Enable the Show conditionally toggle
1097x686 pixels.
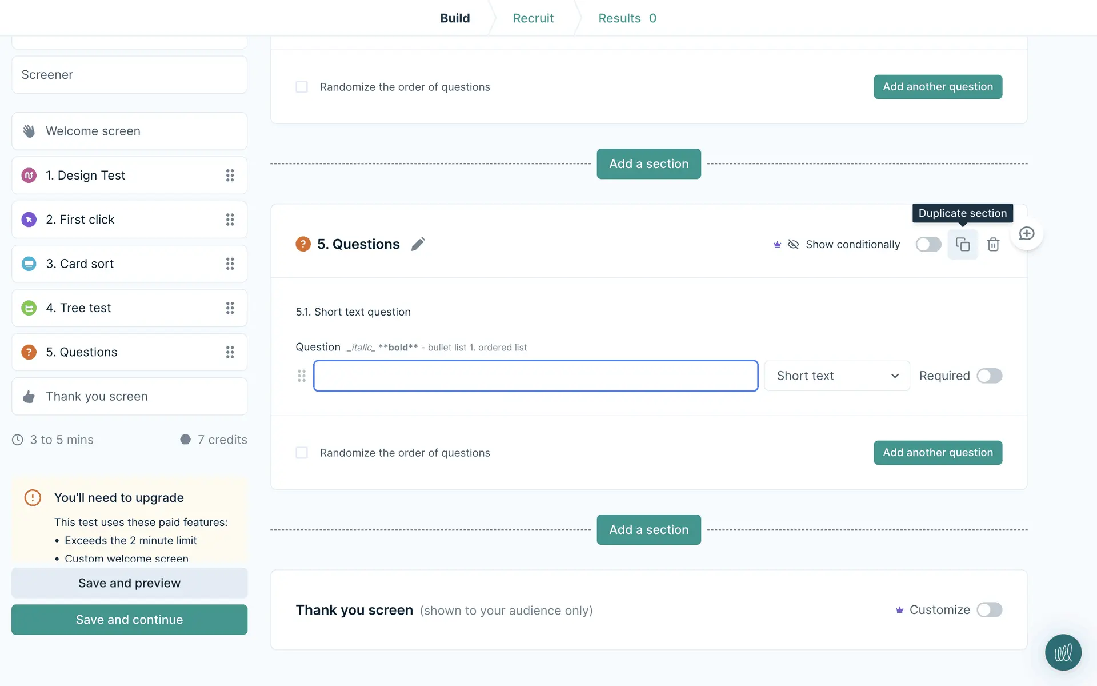(x=928, y=245)
